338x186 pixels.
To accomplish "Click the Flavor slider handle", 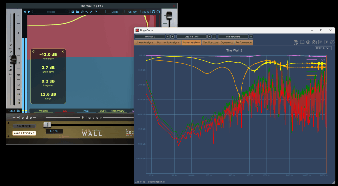I will click(47, 125).
